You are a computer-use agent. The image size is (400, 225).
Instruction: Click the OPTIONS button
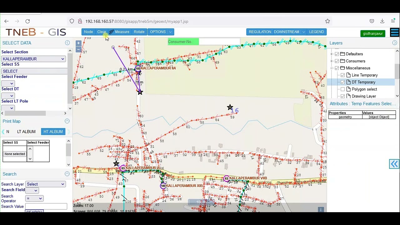(x=158, y=32)
